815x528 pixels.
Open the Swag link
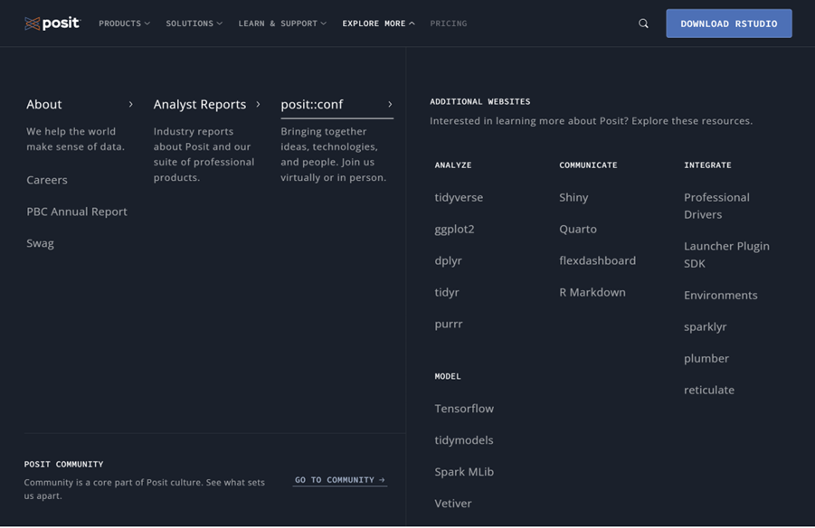pos(40,243)
